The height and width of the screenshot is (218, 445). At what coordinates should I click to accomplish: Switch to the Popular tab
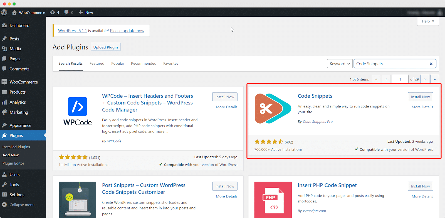pos(118,63)
